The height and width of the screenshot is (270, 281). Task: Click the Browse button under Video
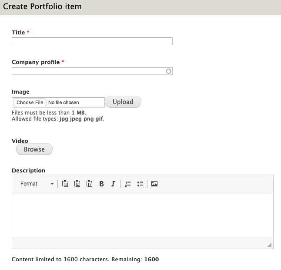[x=34, y=149]
